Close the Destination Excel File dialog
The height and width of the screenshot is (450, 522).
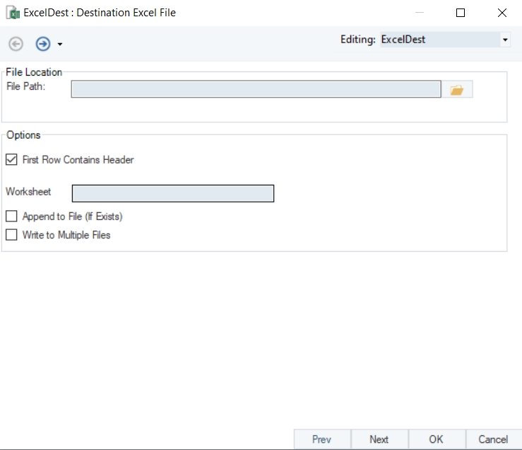click(502, 13)
